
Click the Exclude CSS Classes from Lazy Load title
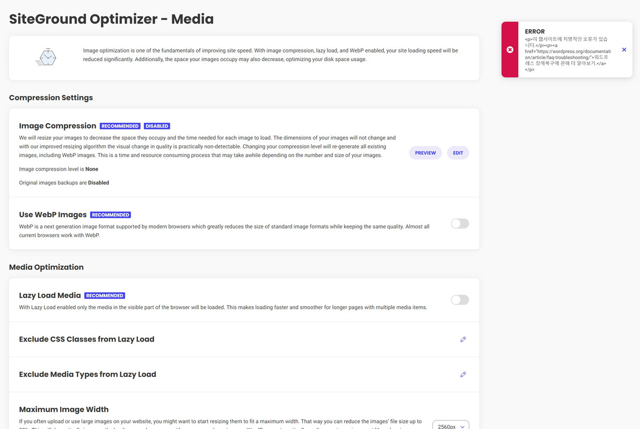point(86,339)
